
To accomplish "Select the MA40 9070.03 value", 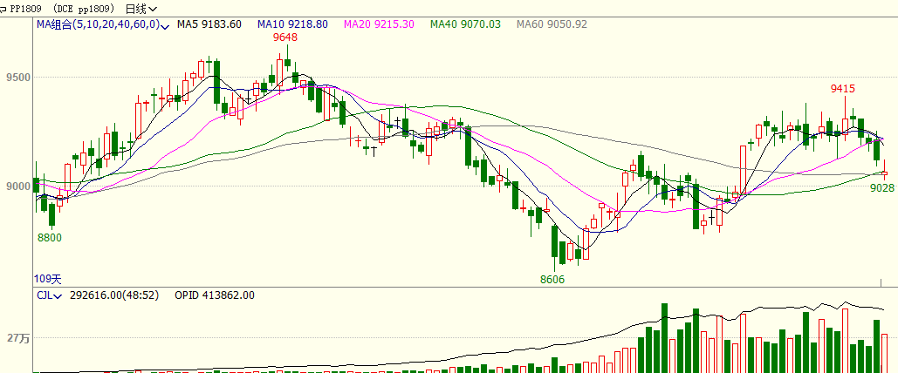I will (x=465, y=24).
